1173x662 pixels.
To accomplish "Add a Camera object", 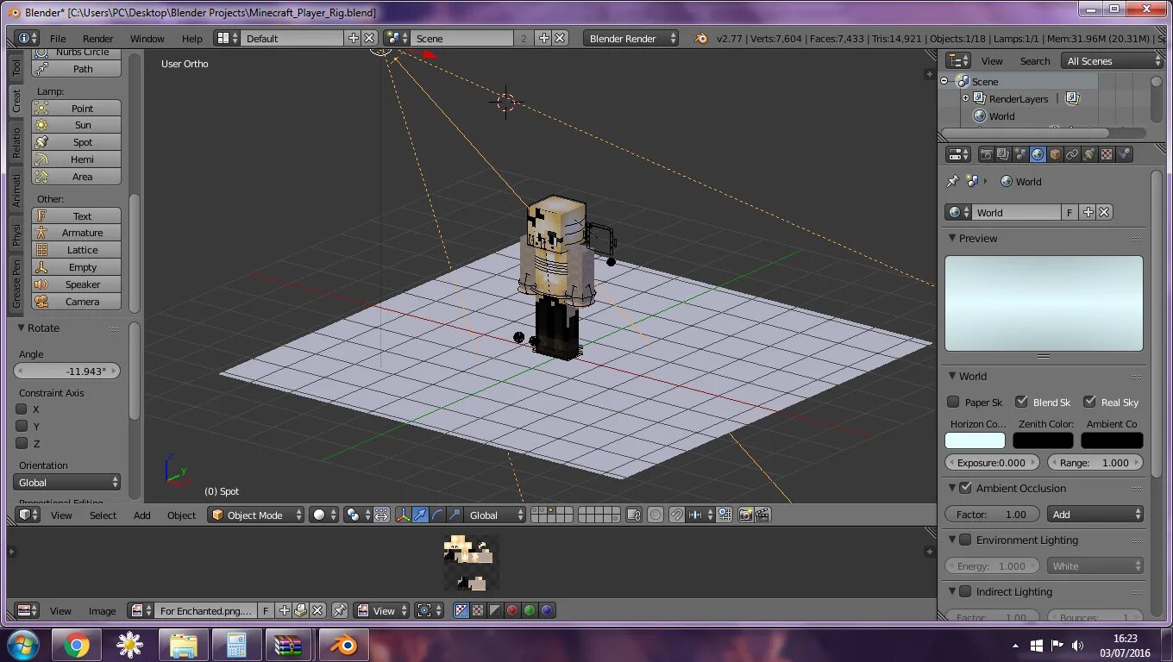I will click(x=77, y=302).
